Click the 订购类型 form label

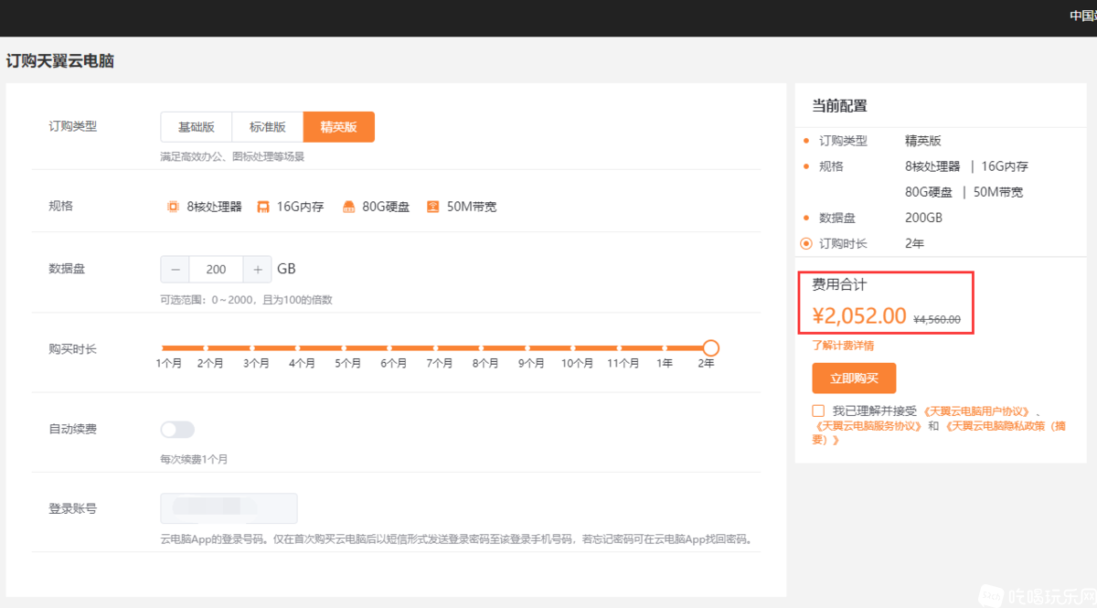(x=72, y=126)
